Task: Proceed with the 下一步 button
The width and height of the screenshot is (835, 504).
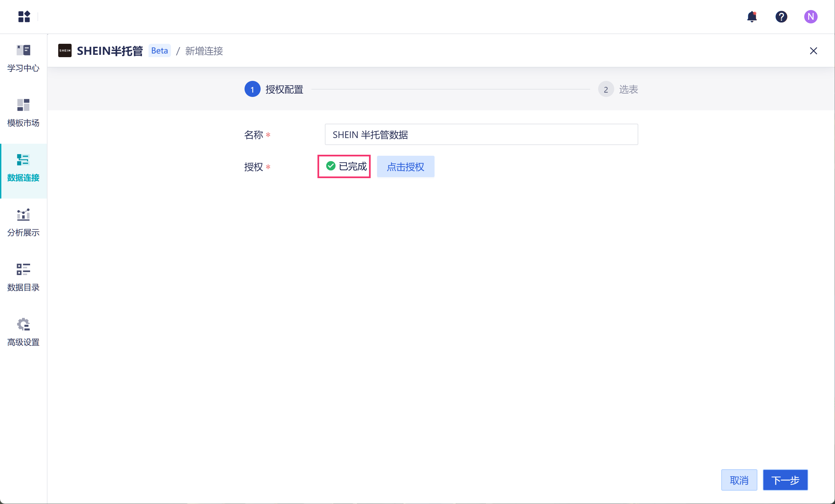Action: click(785, 480)
